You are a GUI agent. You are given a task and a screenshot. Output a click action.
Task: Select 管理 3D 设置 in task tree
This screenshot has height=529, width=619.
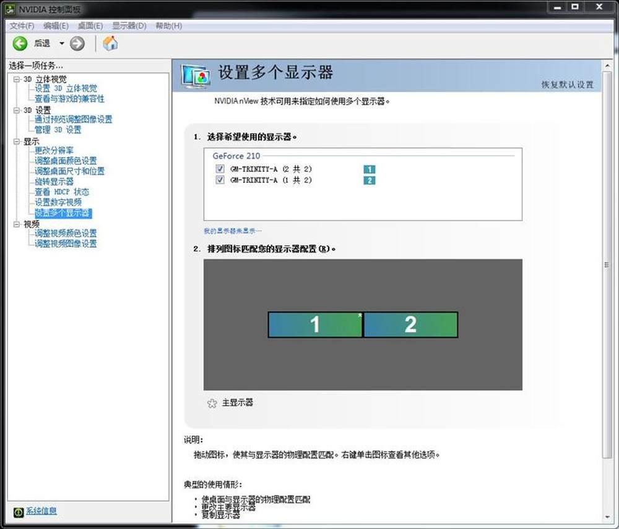(x=58, y=130)
